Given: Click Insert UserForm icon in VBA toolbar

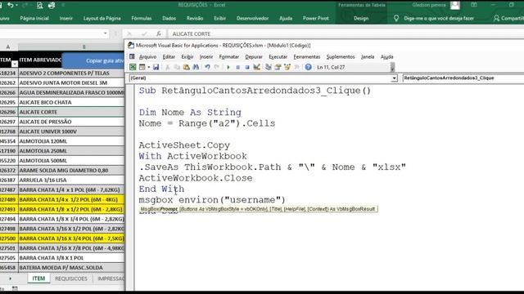Looking at the screenshot, I should [x=142, y=67].
